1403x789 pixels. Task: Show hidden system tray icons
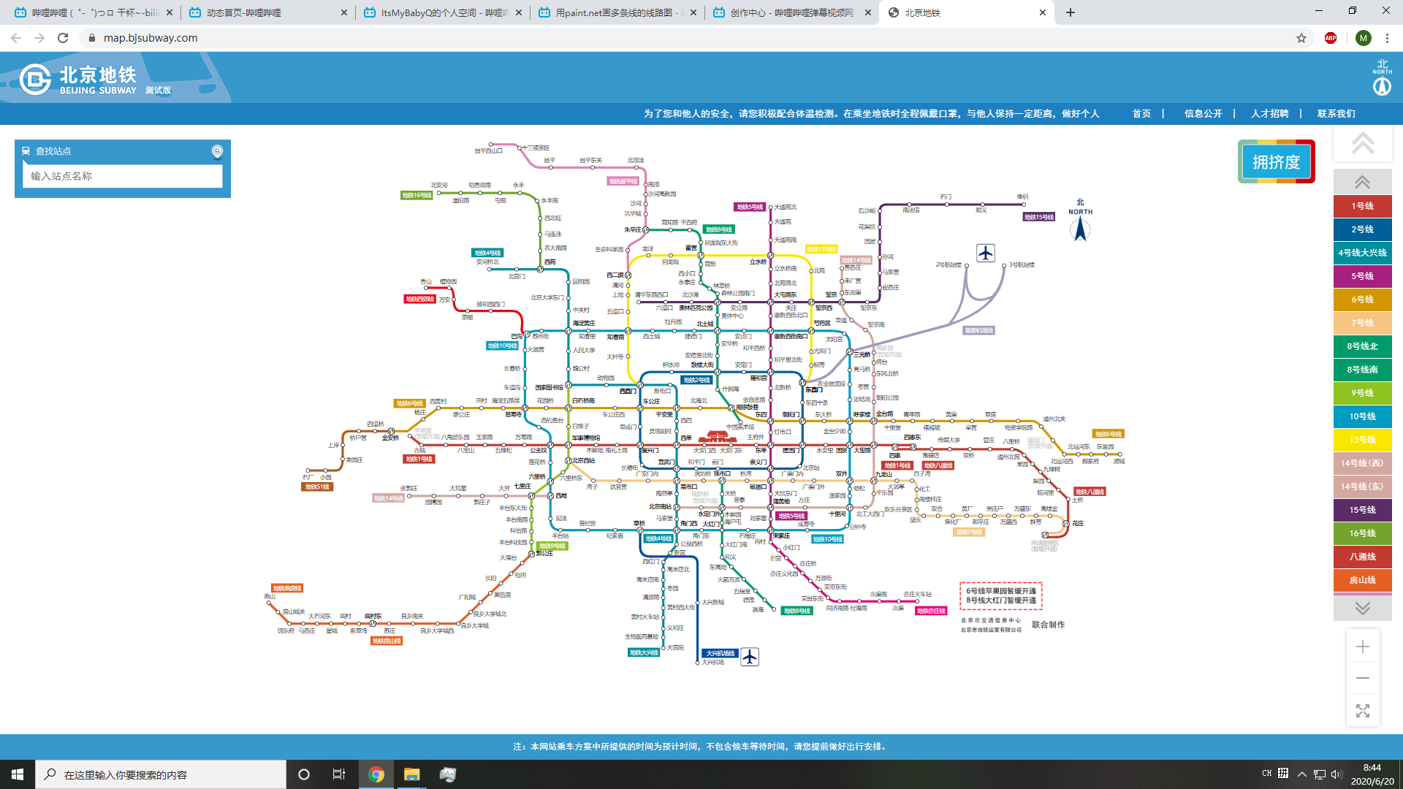(1301, 774)
